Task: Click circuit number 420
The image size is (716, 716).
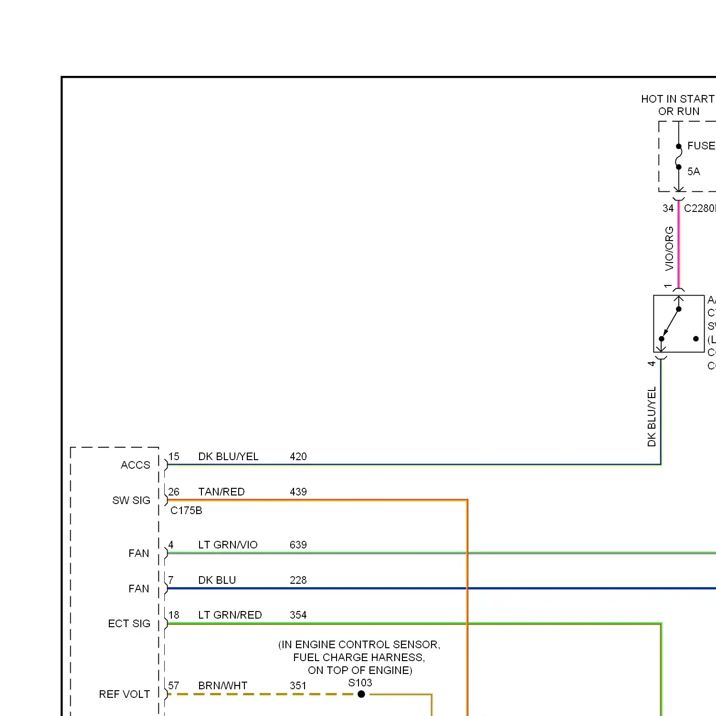Action: pos(298,456)
